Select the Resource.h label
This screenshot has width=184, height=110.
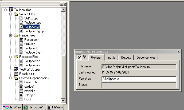32,40
